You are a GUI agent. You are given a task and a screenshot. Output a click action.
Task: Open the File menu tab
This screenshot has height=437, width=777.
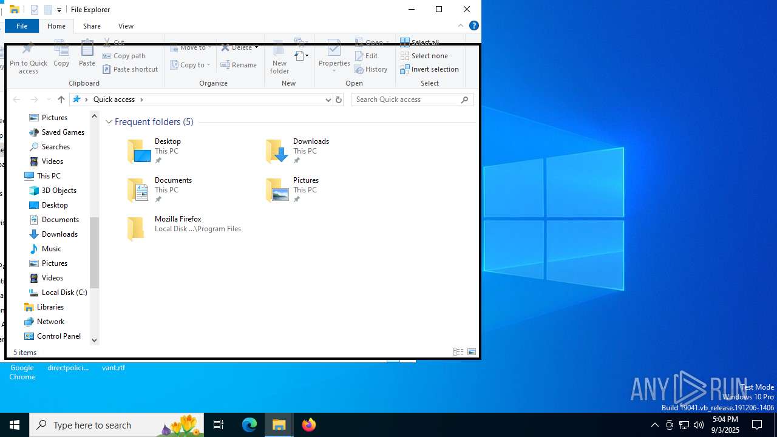(22, 26)
